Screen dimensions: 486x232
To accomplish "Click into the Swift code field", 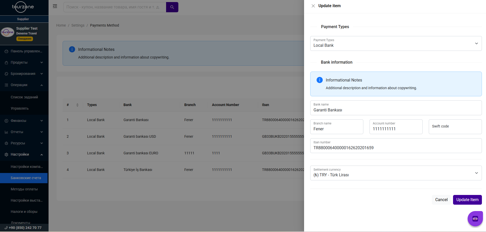I will 455,127.
